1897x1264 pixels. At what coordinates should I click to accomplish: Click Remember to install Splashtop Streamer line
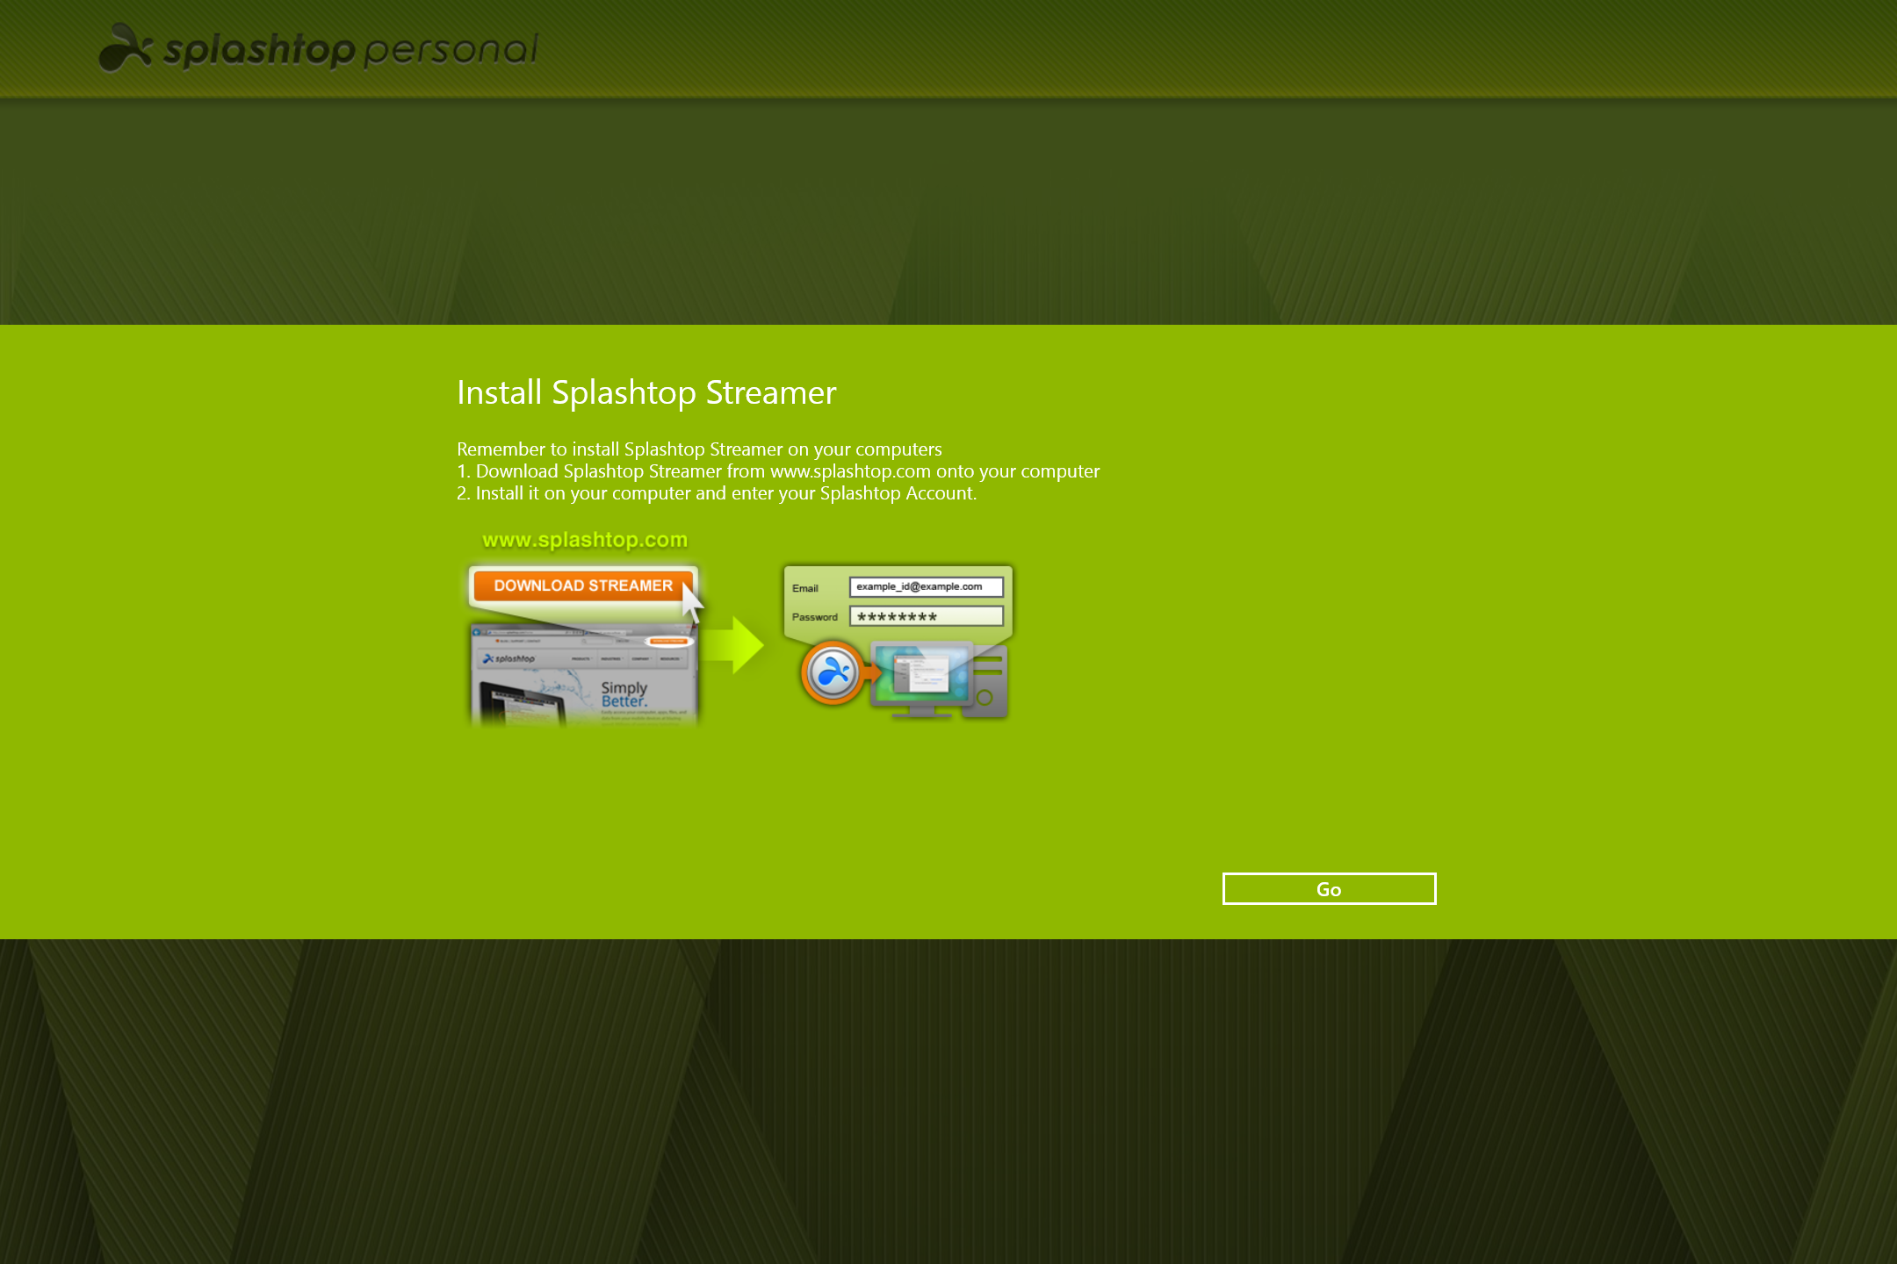click(699, 449)
